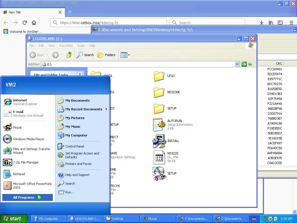Select SETUP application with CD icon
The height and width of the screenshot is (223, 297).
coord(159,173)
